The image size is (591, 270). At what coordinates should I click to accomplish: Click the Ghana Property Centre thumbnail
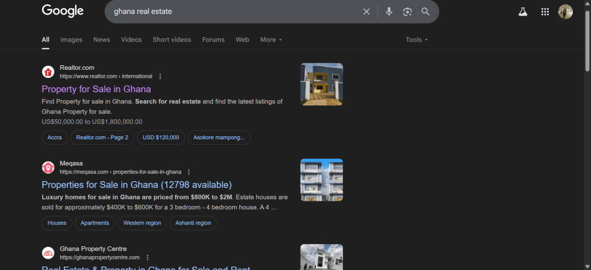point(321,257)
